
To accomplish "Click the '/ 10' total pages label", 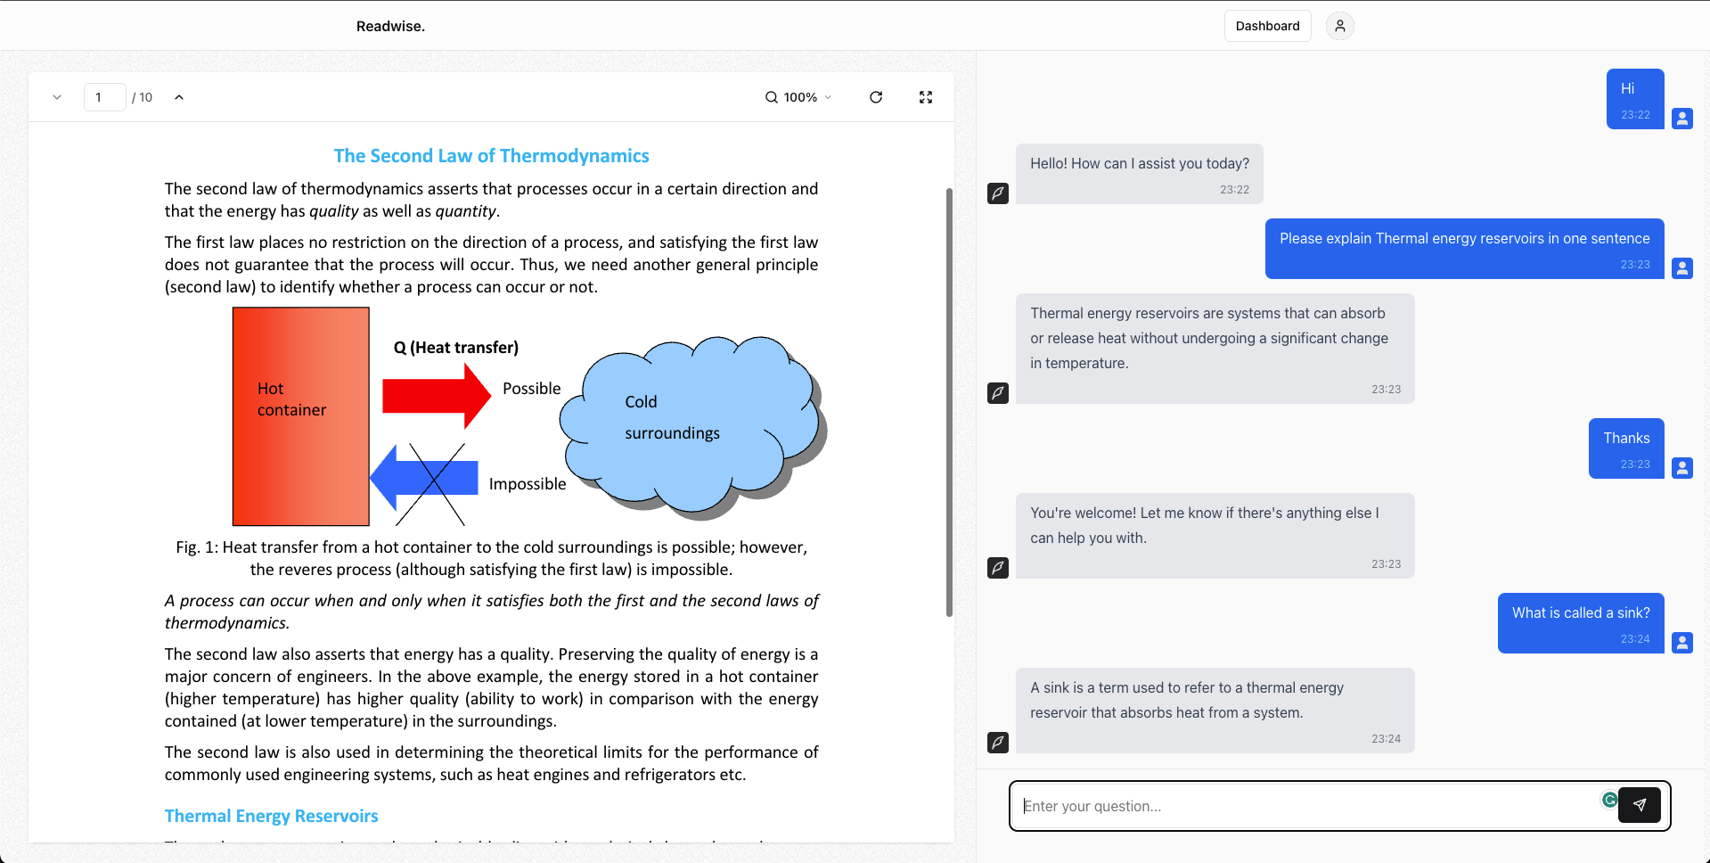I will (143, 97).
